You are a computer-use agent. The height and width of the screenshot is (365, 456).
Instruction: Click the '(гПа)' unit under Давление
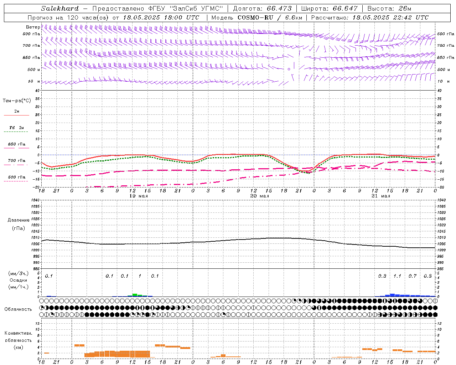(19, 228)
